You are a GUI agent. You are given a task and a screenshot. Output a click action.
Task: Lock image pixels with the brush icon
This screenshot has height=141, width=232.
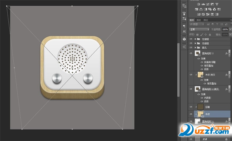click(202, 35)
